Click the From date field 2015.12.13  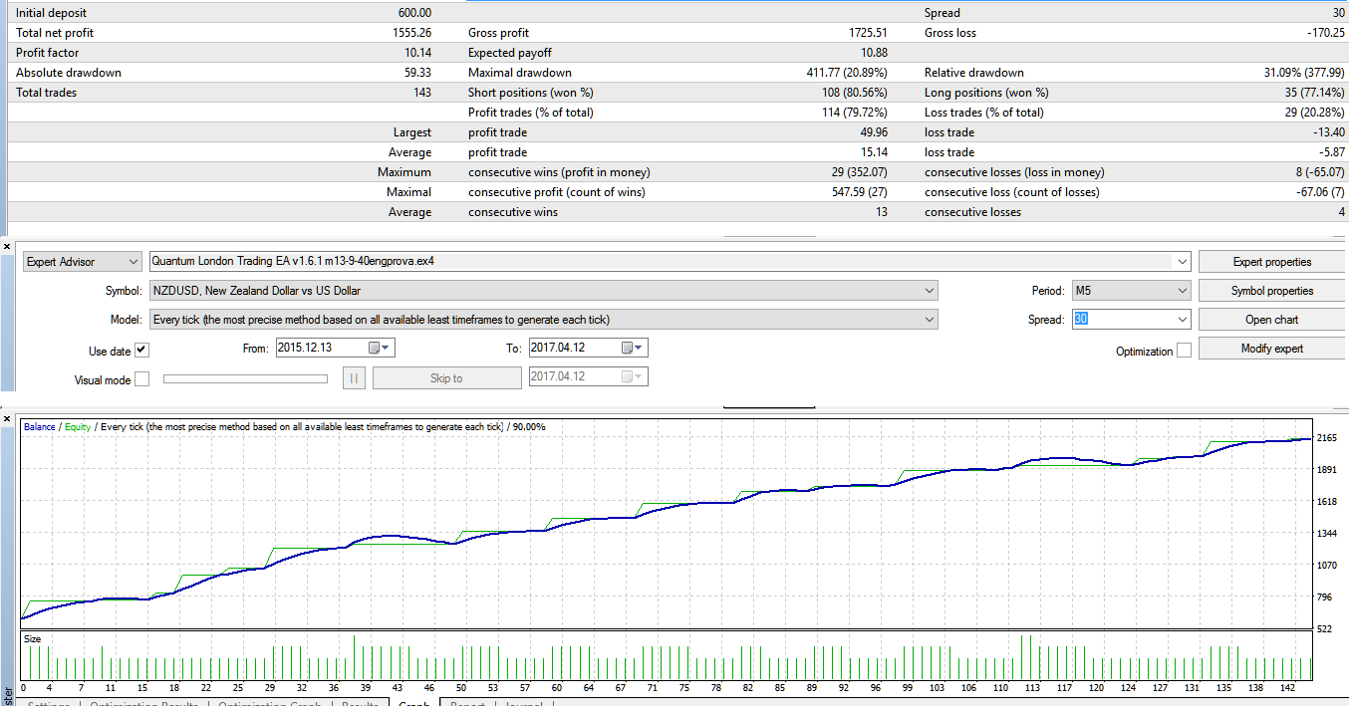tap(320, 348)
